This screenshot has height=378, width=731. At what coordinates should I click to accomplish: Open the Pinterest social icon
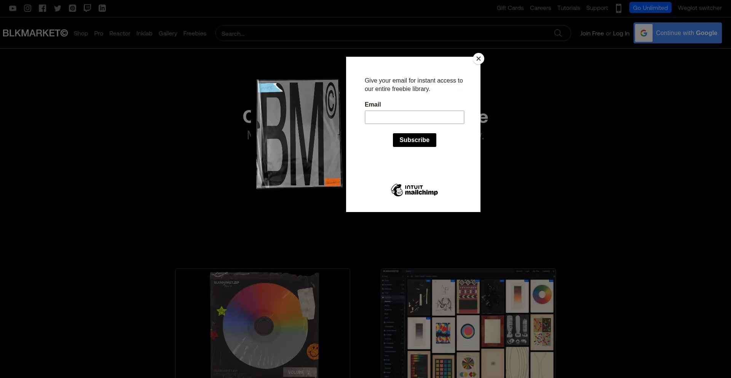pyautogui.click(x=72, y=8)
